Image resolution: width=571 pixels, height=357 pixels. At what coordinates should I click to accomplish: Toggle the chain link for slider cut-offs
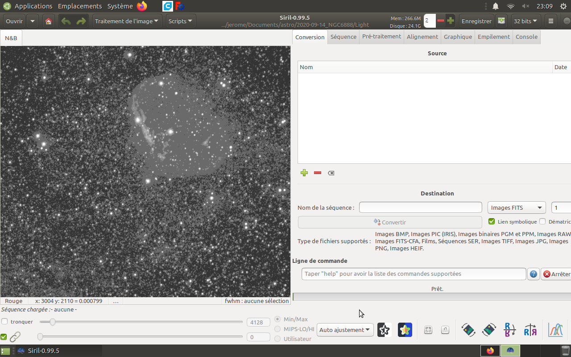coord(16,337)
